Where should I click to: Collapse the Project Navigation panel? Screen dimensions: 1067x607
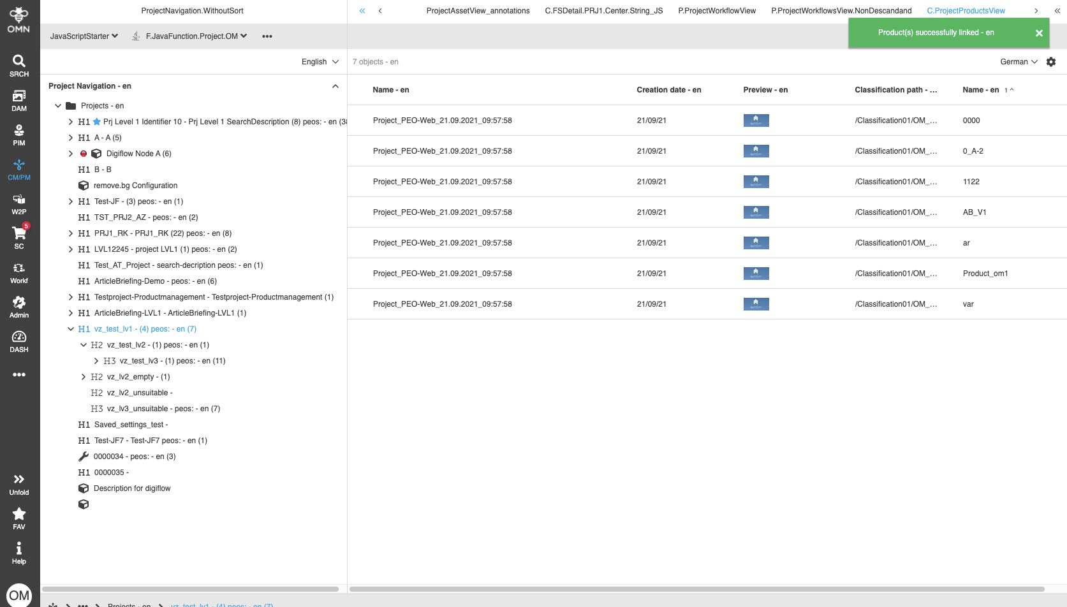335,85
